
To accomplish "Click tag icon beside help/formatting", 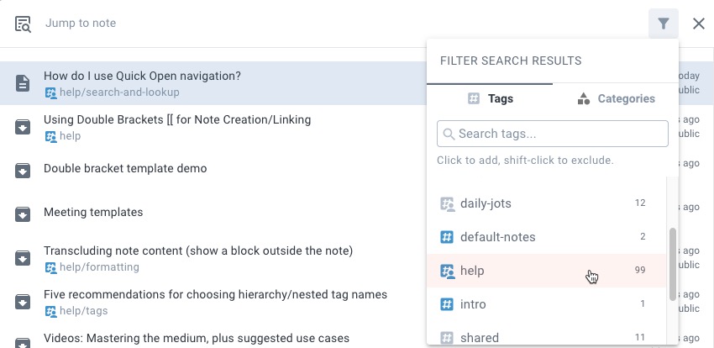I will (51, 268).
